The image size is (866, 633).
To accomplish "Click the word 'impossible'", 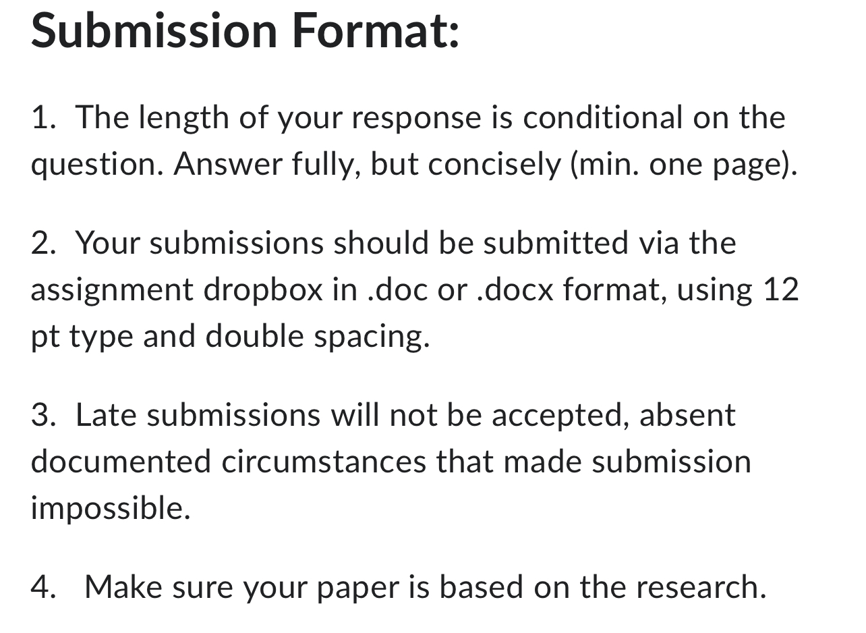I will point(108,508).
